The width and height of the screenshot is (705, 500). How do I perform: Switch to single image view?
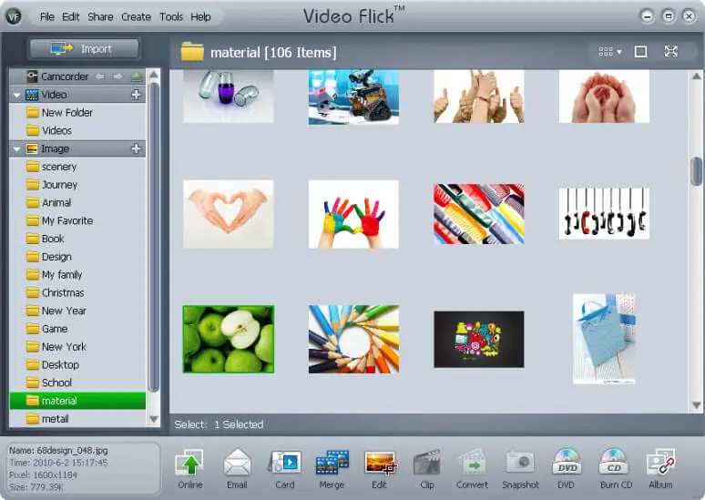[640, 52]
